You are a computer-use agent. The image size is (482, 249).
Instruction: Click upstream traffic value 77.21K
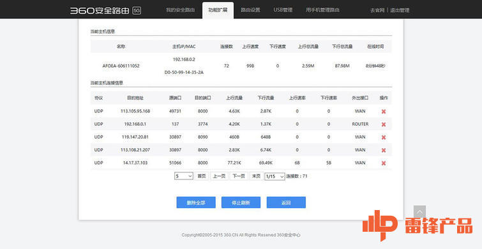pyautogui.click(x=234, y=163)
